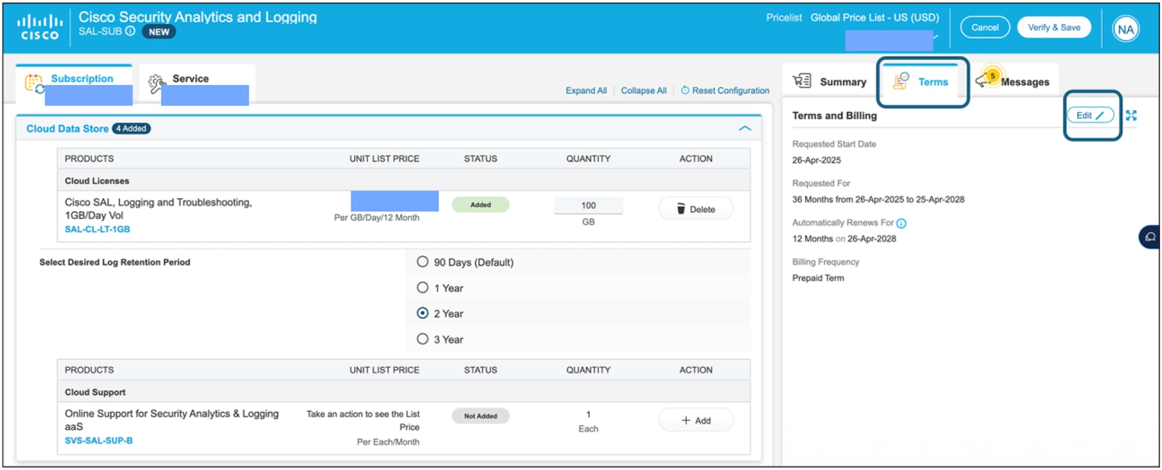Click the Automatically Renews For info icon
The height and width of the screenshot is (470, 1162).
901,224
